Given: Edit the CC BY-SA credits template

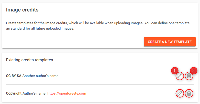Looking at the screenshot, I should click(180, 76).
